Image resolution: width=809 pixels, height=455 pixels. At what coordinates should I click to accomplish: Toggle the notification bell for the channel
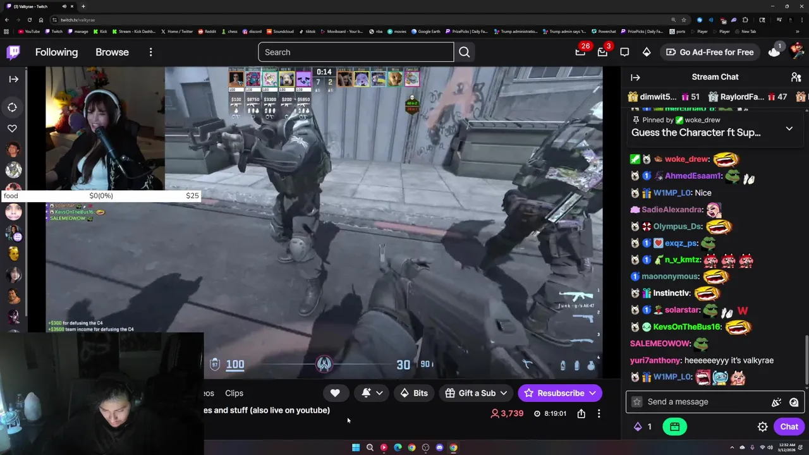coord(366,393)
